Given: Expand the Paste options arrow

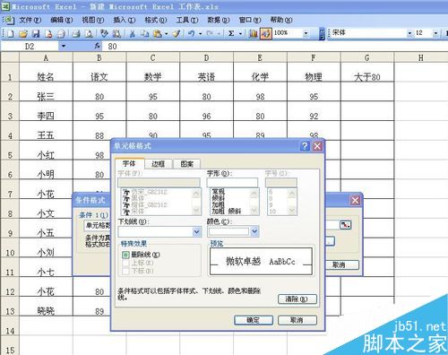Looking at the screenshot, I should (167, 34).
